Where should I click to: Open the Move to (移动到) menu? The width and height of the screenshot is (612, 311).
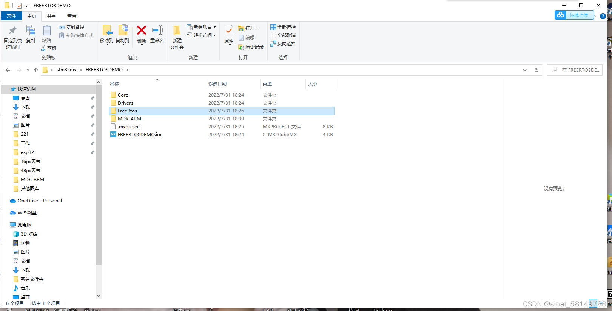point(106,35)
